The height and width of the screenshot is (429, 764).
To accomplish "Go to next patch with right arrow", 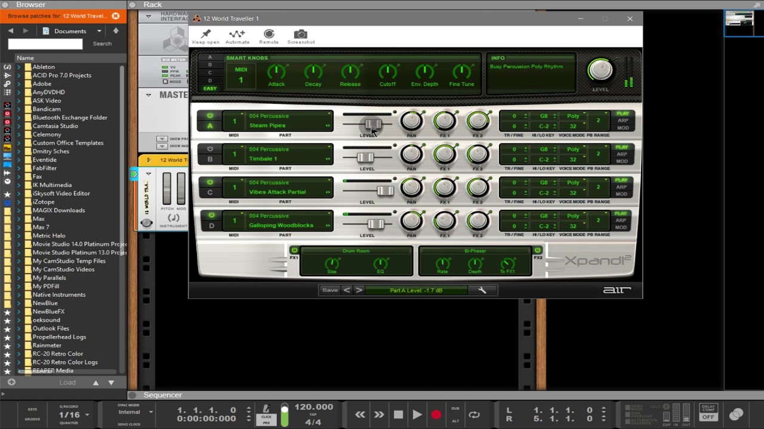I will click(359, 290).
